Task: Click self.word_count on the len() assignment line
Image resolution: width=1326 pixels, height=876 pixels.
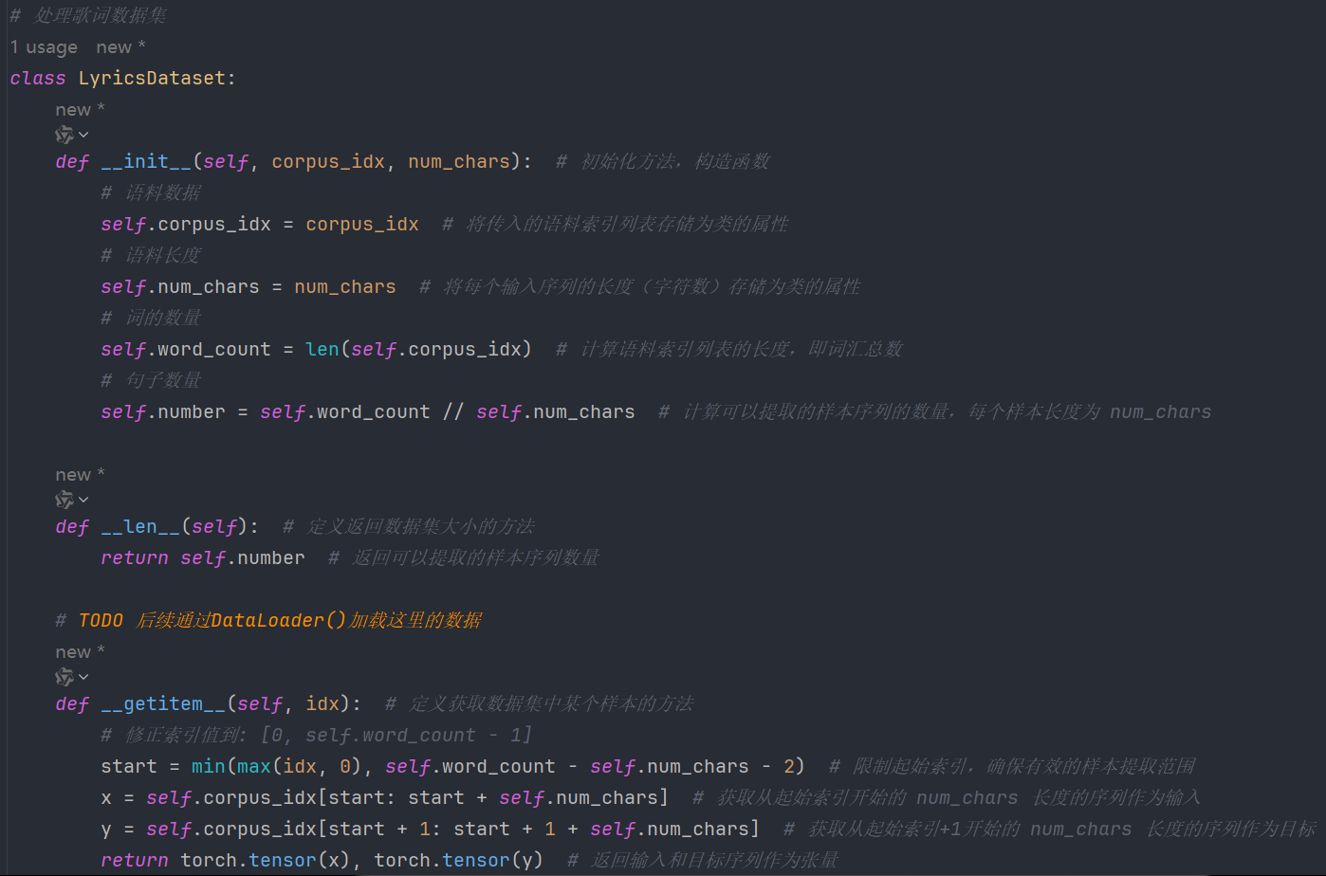Action: tap(186, 350)
